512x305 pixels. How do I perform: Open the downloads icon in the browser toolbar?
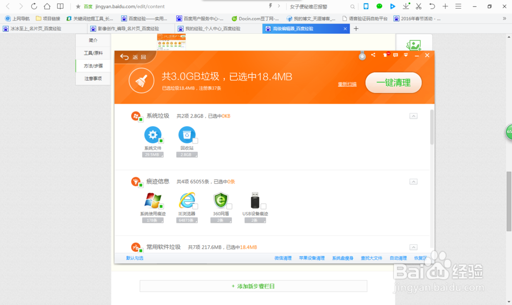[406, 6]
